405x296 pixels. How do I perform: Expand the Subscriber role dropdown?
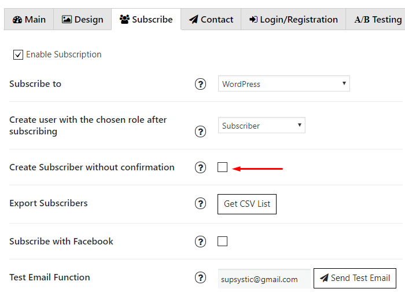pyautogui.click(x=262, y=125)
